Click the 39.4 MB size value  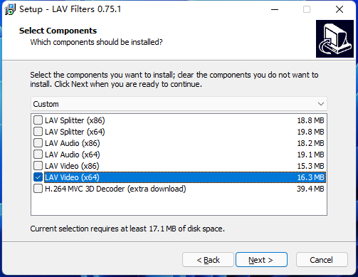tap(310, 189)
